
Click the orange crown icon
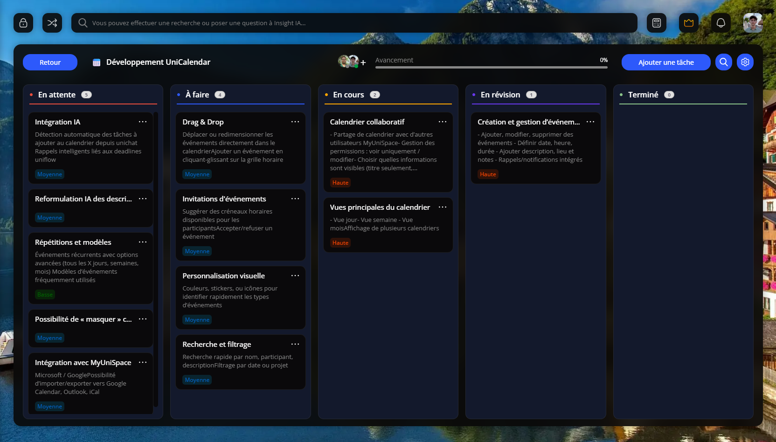pos(689,23)
